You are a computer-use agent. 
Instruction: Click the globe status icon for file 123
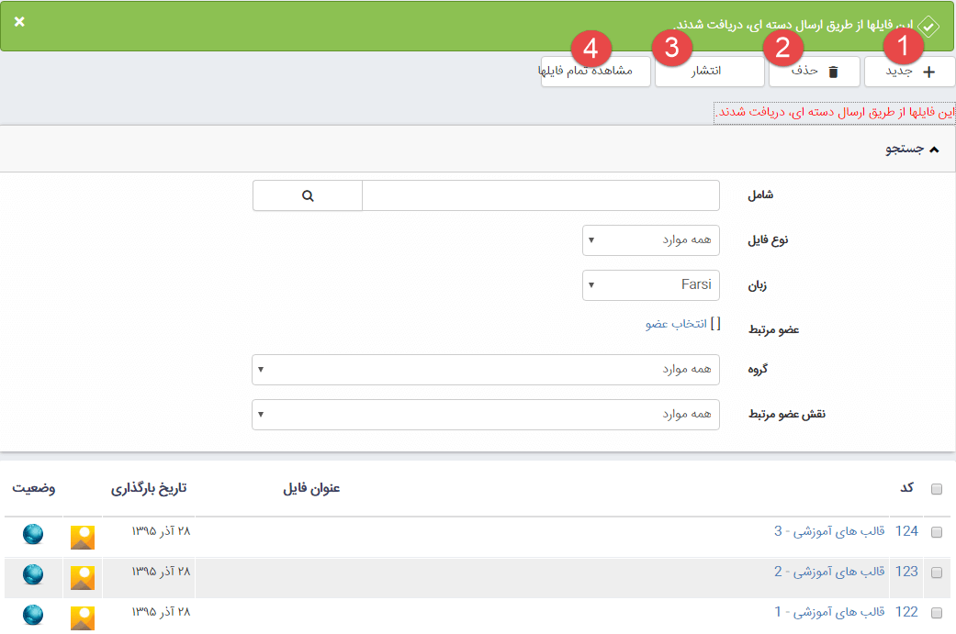coord(33,574)
